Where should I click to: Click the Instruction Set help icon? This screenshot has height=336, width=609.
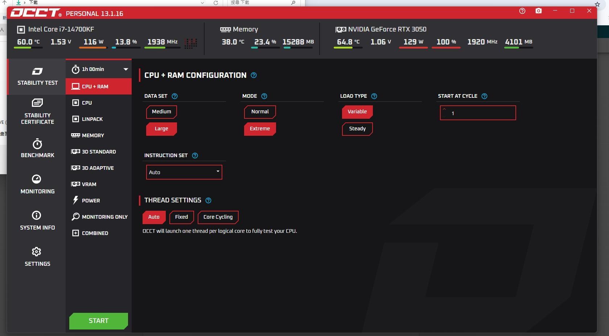pos(195,155)
